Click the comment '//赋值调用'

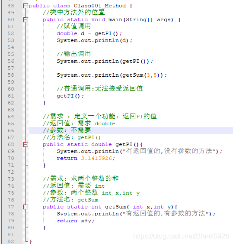74,26
